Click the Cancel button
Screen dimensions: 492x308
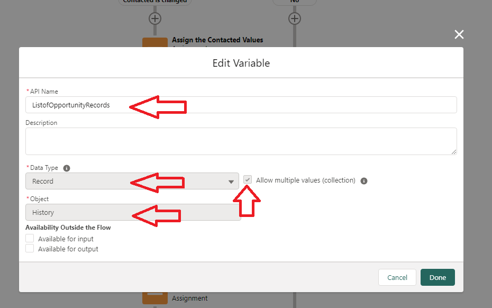(x=397, y=277)
